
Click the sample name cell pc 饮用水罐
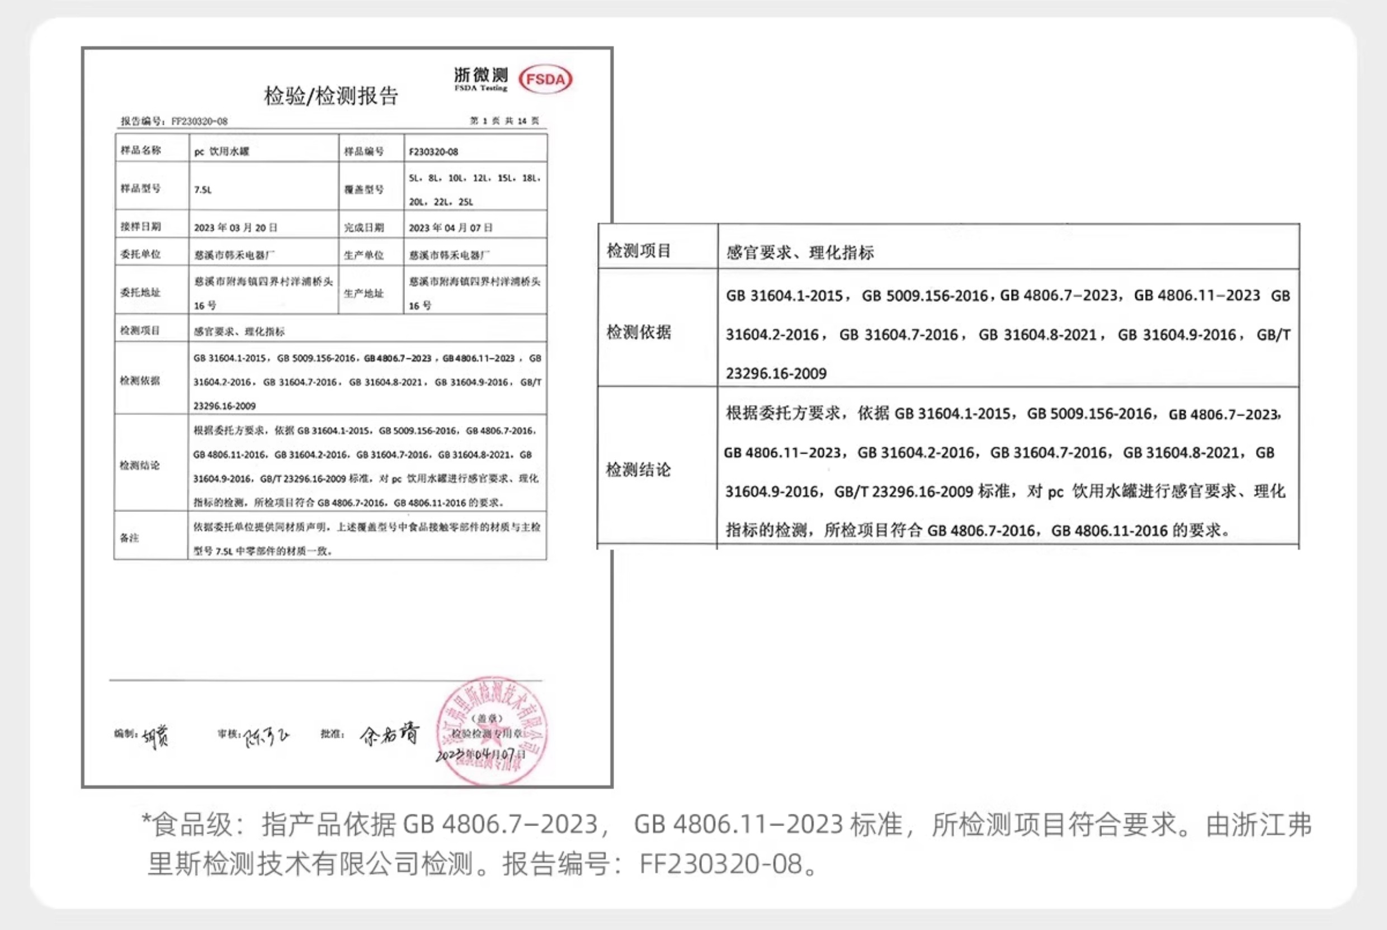(x=222, y=151)
